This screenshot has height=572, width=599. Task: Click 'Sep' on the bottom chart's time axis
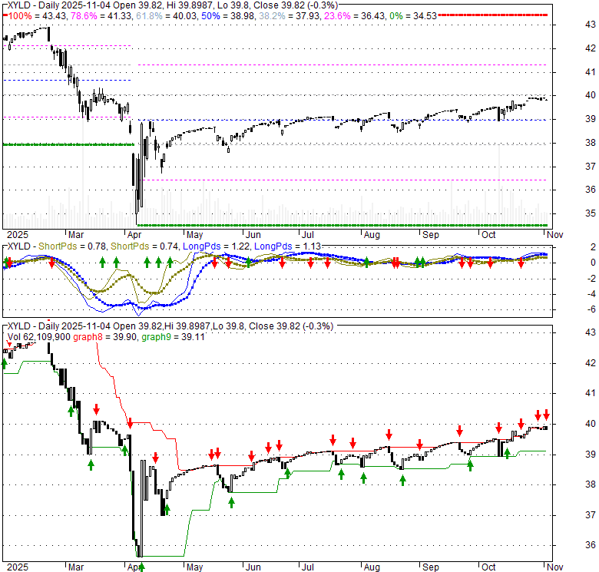coord(431,567)
